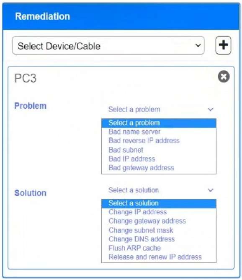Choose Bad reverse IP address option
242x280 pixels.
159,141
